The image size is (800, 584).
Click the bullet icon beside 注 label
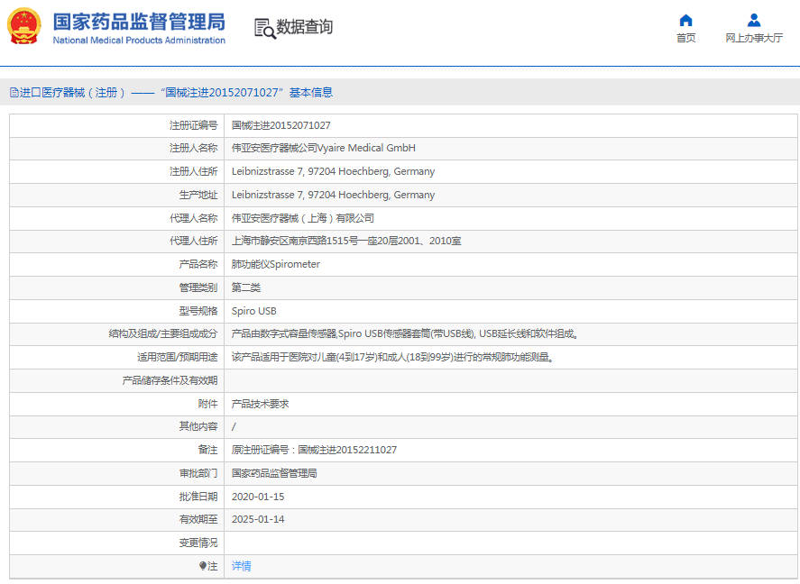coord(203,566)
